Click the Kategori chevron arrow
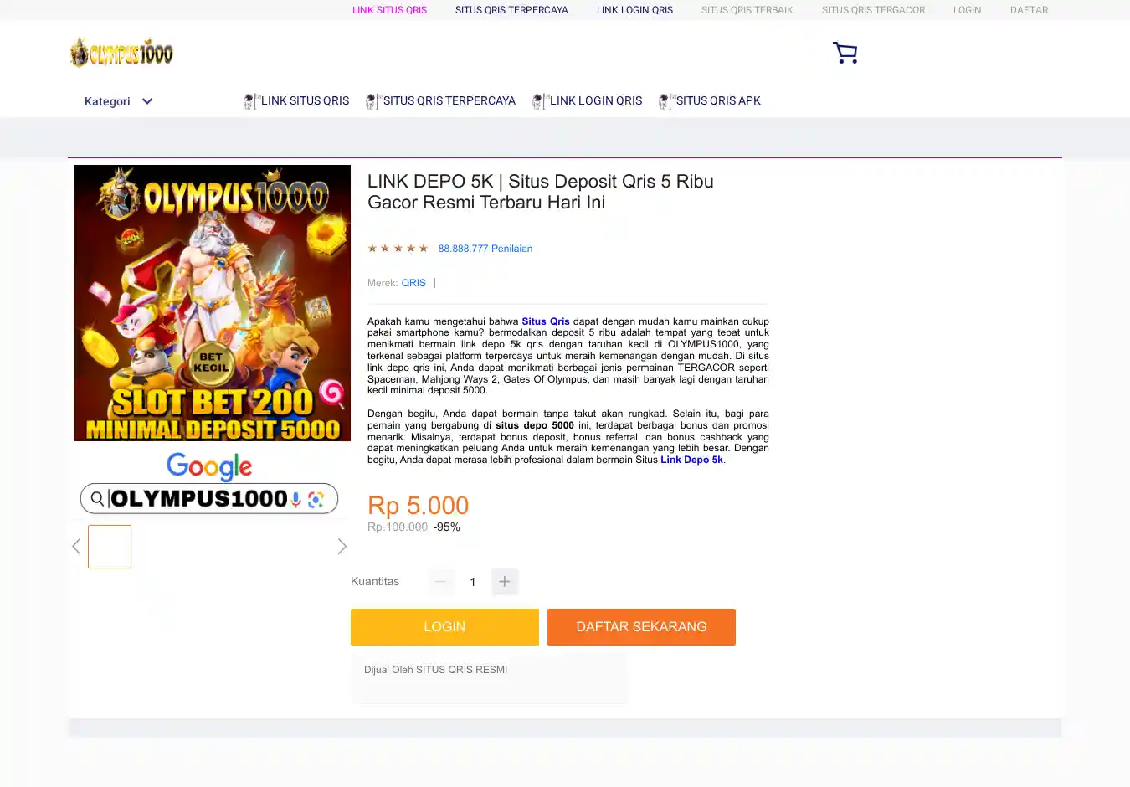Screen dimensions: 1130x787 pyautogui.click(x=147, y=101)
